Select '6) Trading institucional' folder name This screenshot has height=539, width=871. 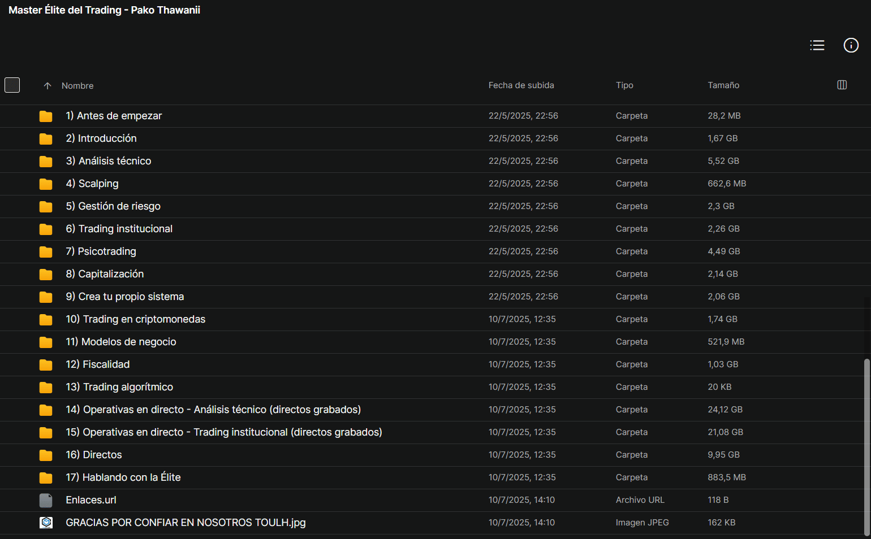tap(119, 229)
